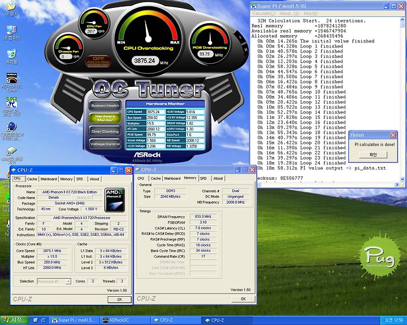Switch to ASRockOC taskbar button
Image resolution: width=407 pixels, height=325 pixels.
coord(125,320)
